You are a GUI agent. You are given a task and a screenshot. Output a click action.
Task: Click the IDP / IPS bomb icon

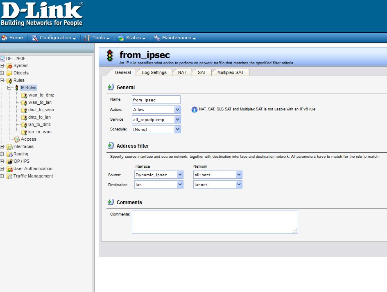9,162
